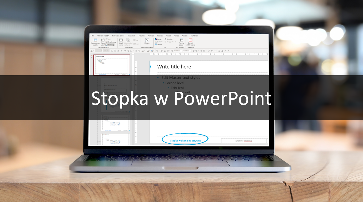Toggle the Ukryj grafikę tła checkbox
363x202 pixels.
pyautogui.click(x=171, y=42)
